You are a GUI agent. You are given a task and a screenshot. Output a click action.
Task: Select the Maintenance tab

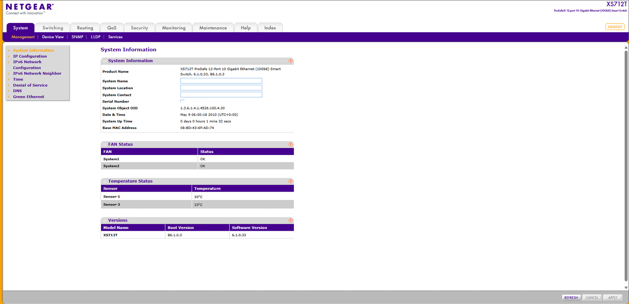213,27
